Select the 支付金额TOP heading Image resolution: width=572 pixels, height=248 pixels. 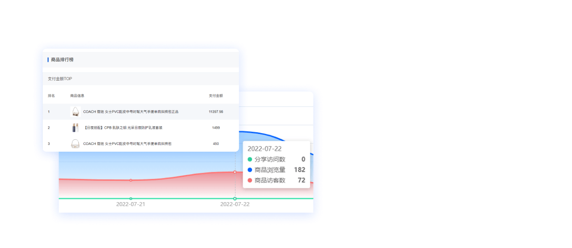(x=60, y=79)
